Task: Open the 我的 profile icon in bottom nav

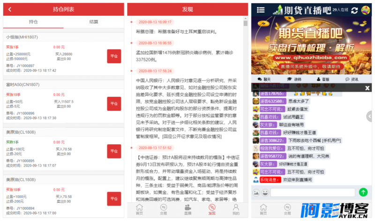Action: click(x=236, y=210)
